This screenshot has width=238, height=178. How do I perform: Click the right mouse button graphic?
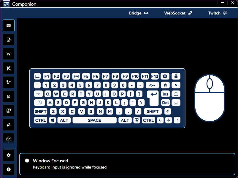pos(218,84)
